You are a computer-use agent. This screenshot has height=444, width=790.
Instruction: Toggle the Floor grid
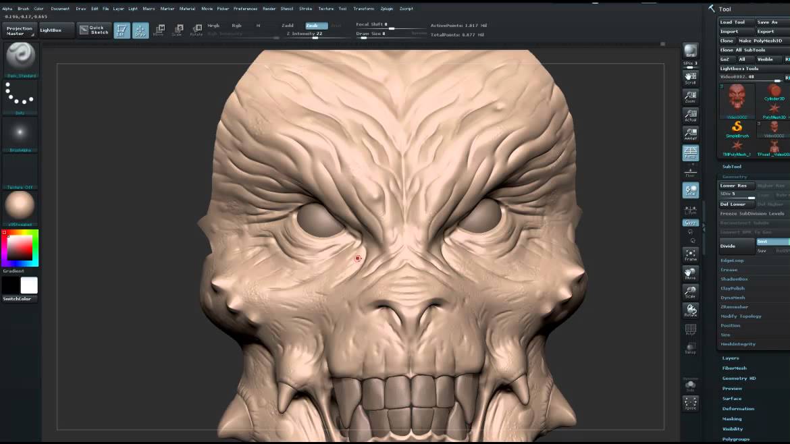point(690,171)
